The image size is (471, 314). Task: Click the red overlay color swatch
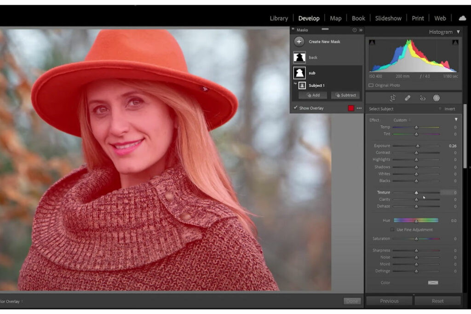tap(351, 108)
